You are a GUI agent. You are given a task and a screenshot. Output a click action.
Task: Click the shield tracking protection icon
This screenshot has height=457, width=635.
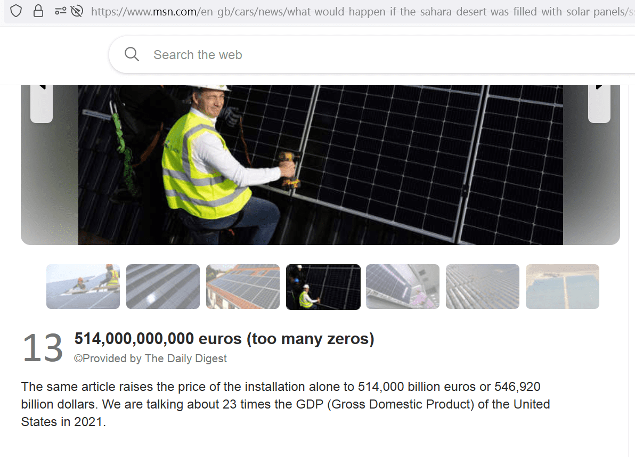(x=16, y=11)
